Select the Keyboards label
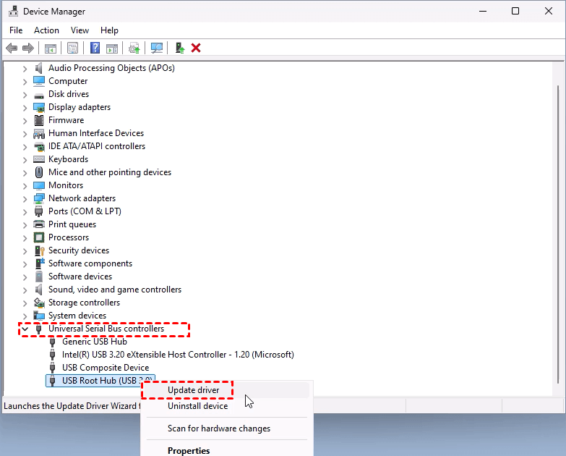This screenshot has width=566, height=456. pos(68,159)
